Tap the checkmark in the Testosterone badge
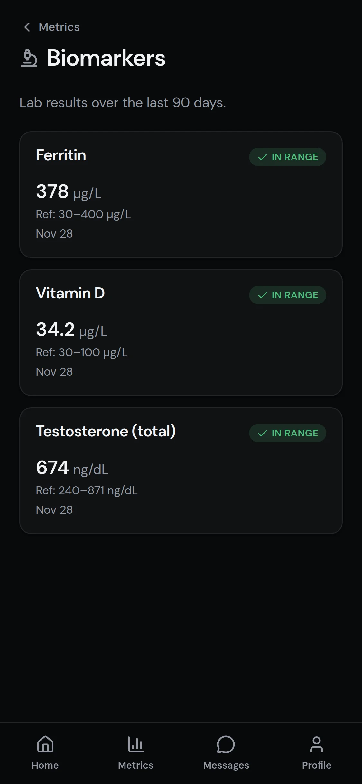This screenshot has width=362, height=784. click(263, 433)
